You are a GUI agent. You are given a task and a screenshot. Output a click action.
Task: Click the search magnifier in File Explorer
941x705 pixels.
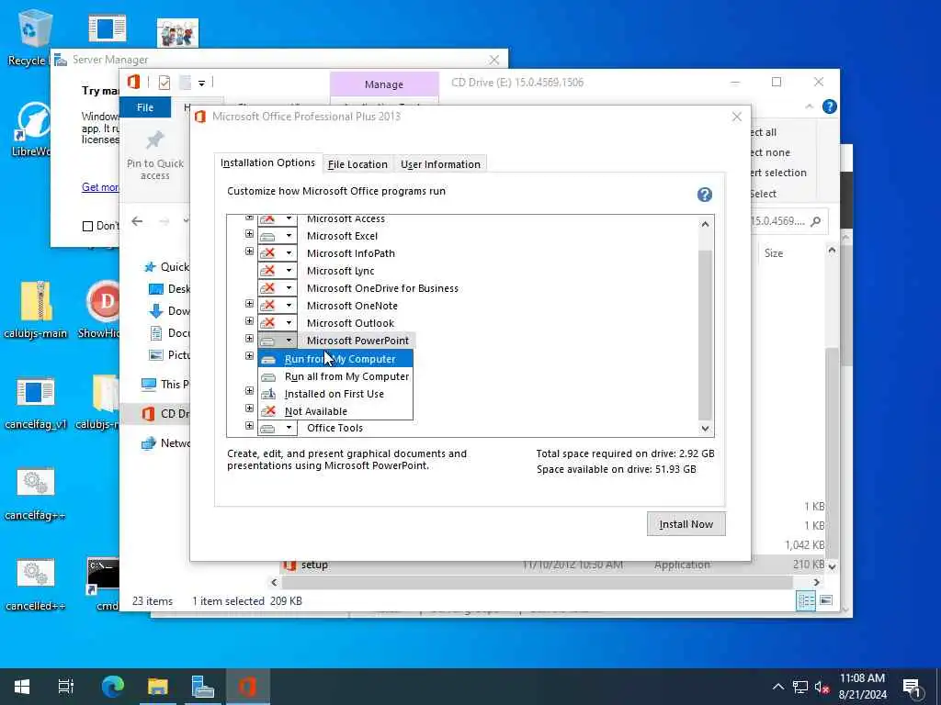coord(816,222)
